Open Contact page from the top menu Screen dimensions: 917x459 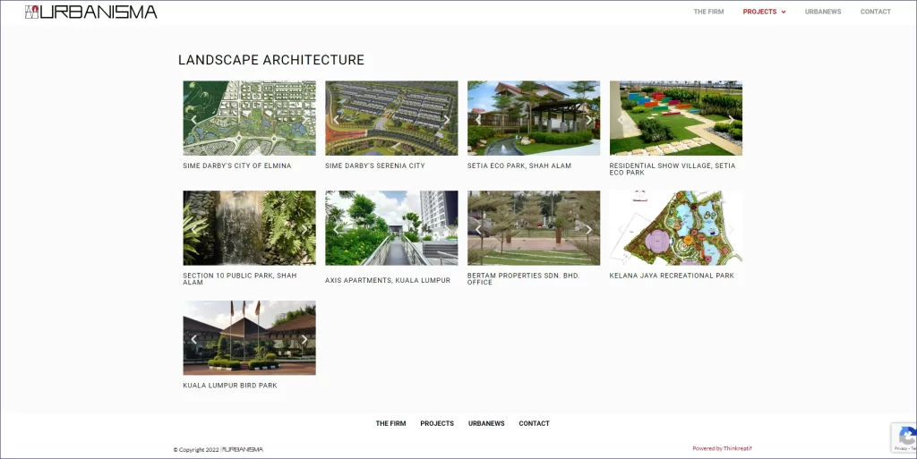pyautogui.click(x=875, y=12)
